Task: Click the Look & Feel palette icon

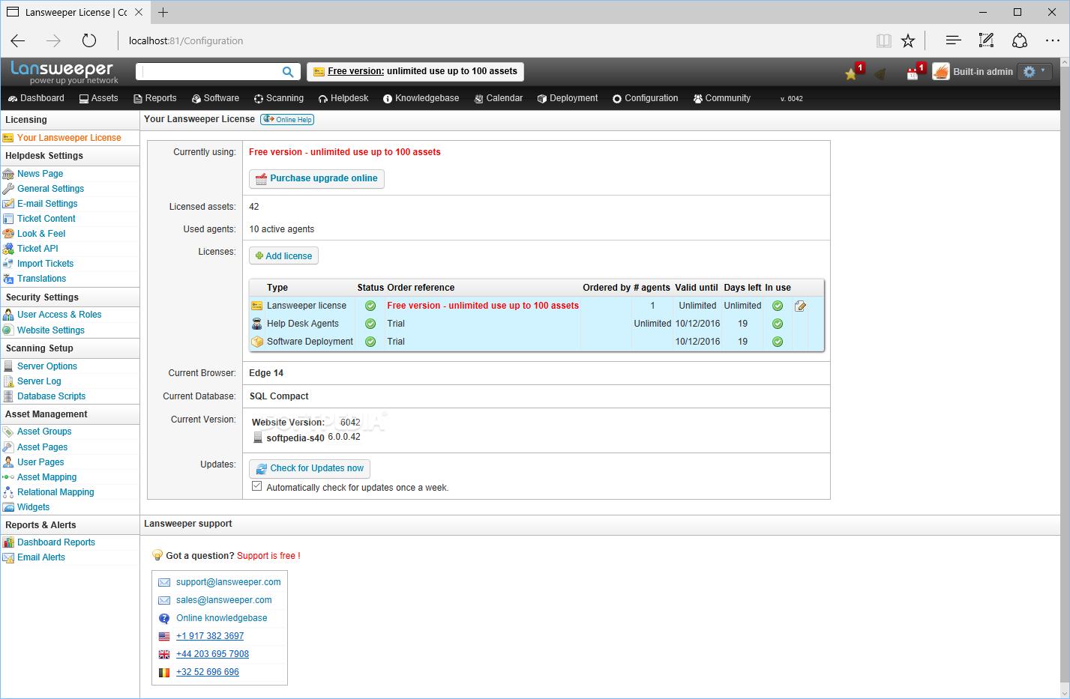Action: coord(8,234)
